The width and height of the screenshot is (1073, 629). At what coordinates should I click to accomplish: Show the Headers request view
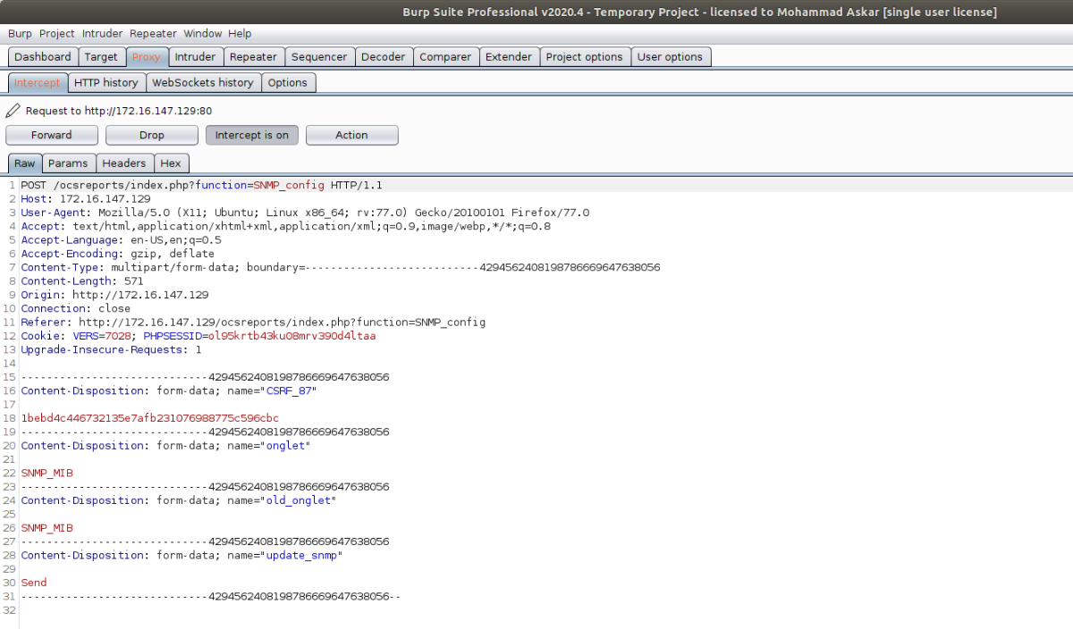(124, 164)
